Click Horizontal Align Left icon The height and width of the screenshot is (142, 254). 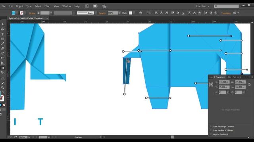[156, 13]
